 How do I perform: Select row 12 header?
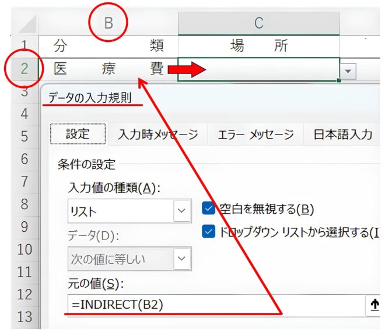pos(24,295)
